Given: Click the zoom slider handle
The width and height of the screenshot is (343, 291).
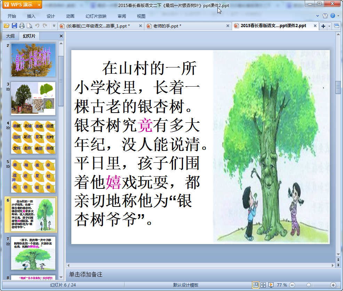Looking at the screenshot, I should (309, 285).
